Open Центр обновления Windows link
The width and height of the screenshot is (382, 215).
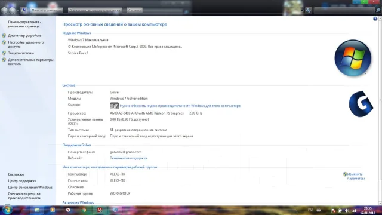30,187
